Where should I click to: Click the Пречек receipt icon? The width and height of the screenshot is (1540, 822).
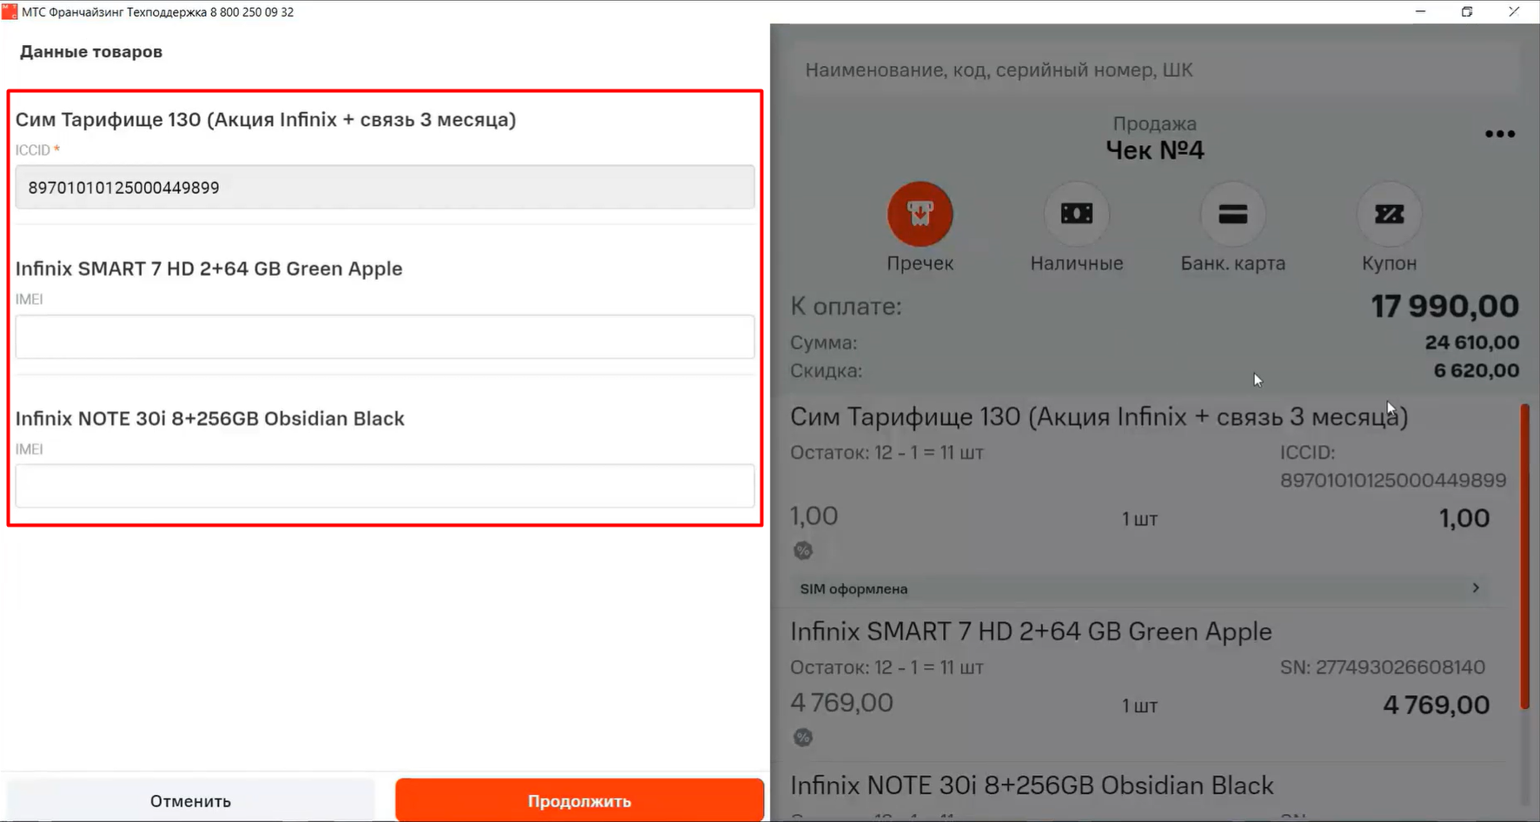point(919,215)
